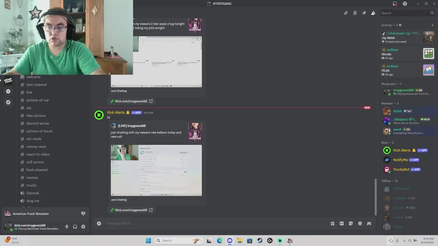Viewport: 438px width, 246px height.
Task: Open lower Kick.com/troygovoni68 link
Action: click(x=131, y=210)
